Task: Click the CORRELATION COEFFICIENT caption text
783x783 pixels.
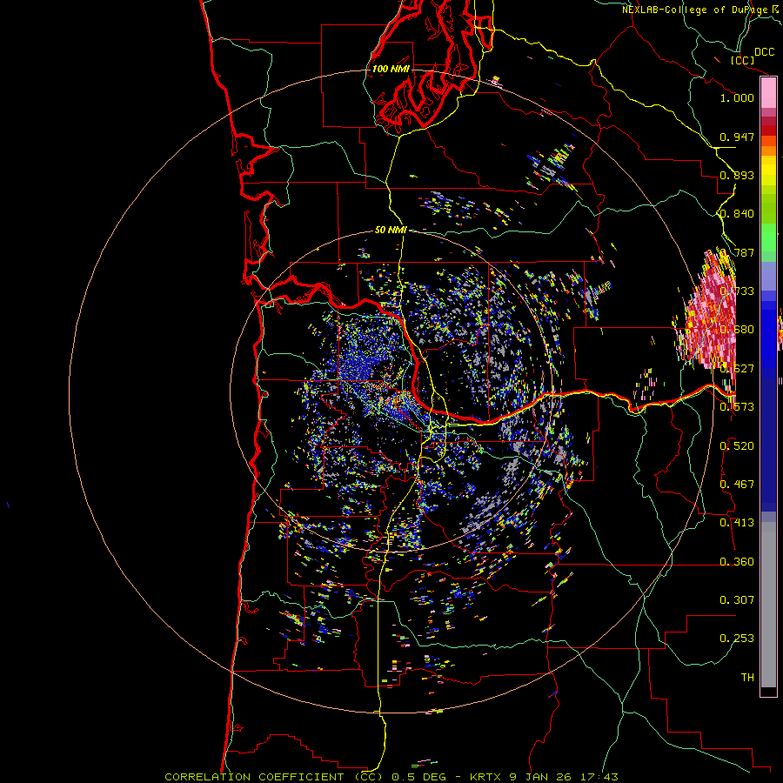Action: [254, 777]
